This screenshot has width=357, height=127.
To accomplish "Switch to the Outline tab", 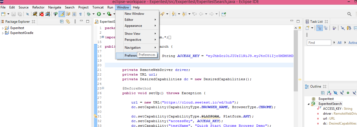I will pyautogui.click(x=315, y=86).
